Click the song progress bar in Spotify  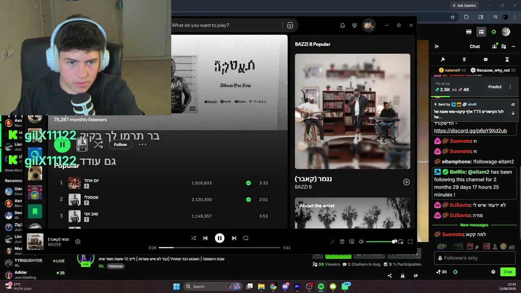pyautogui.click(x=220, y=247)
